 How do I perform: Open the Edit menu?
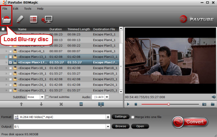pyautogui.click(x=16, y=9)
